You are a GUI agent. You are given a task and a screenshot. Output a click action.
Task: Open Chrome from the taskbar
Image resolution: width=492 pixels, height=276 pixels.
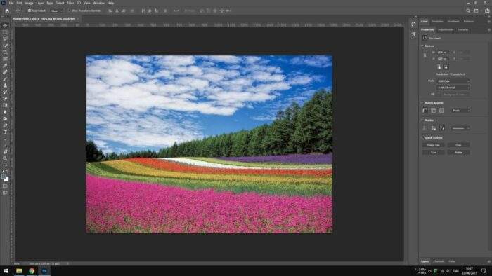[32, 271]
